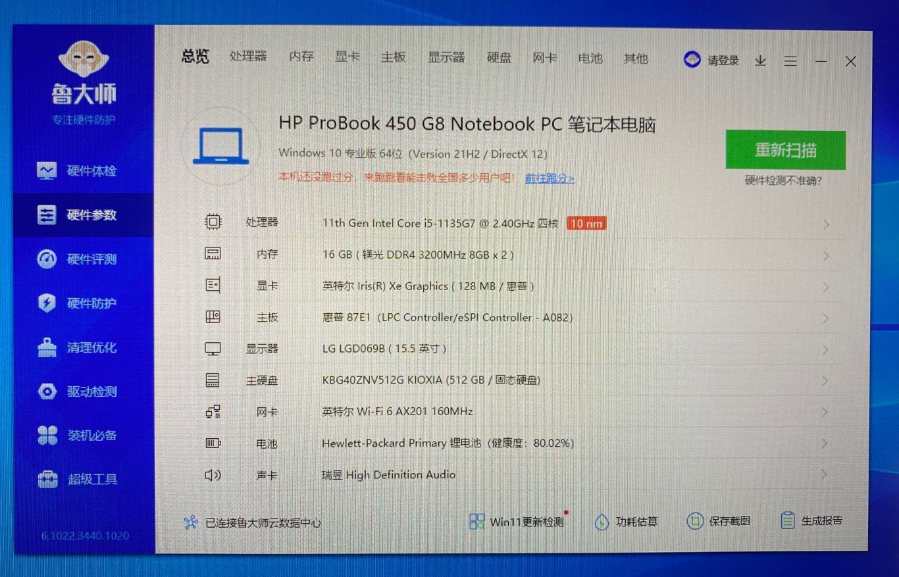899x577 pixels.
Task: Open 硬件体检 hardware checkup icon in sidebar
Action: tap(47, 171)
